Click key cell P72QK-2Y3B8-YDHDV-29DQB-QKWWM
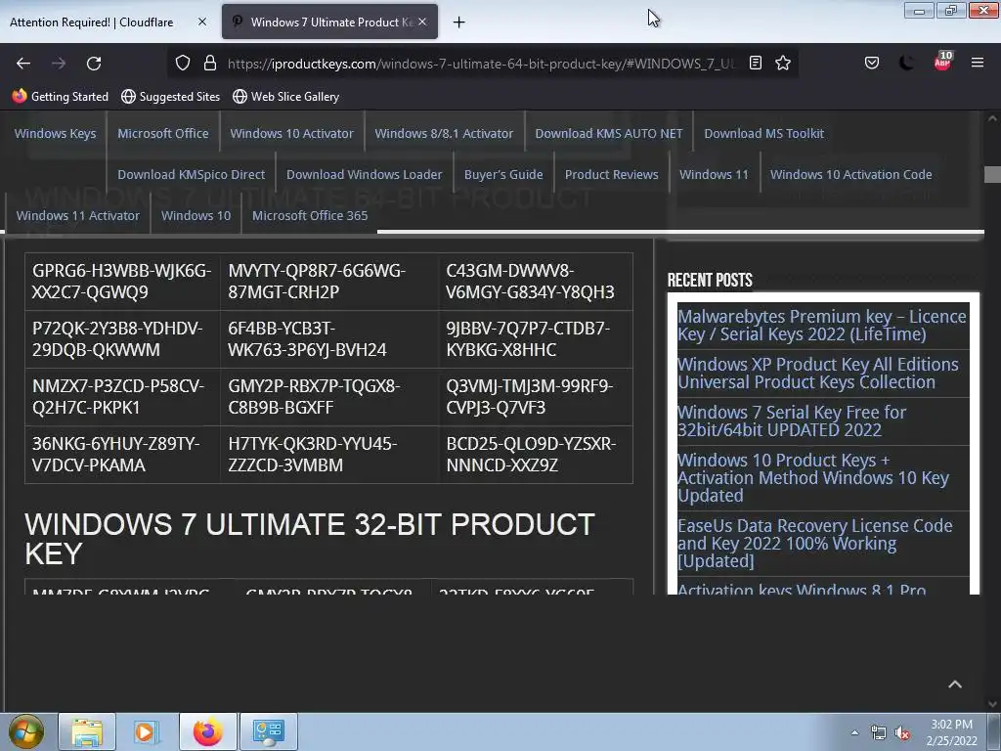Image resolution: width=1001 pixels, height=751 pixels. click(122, 339)
